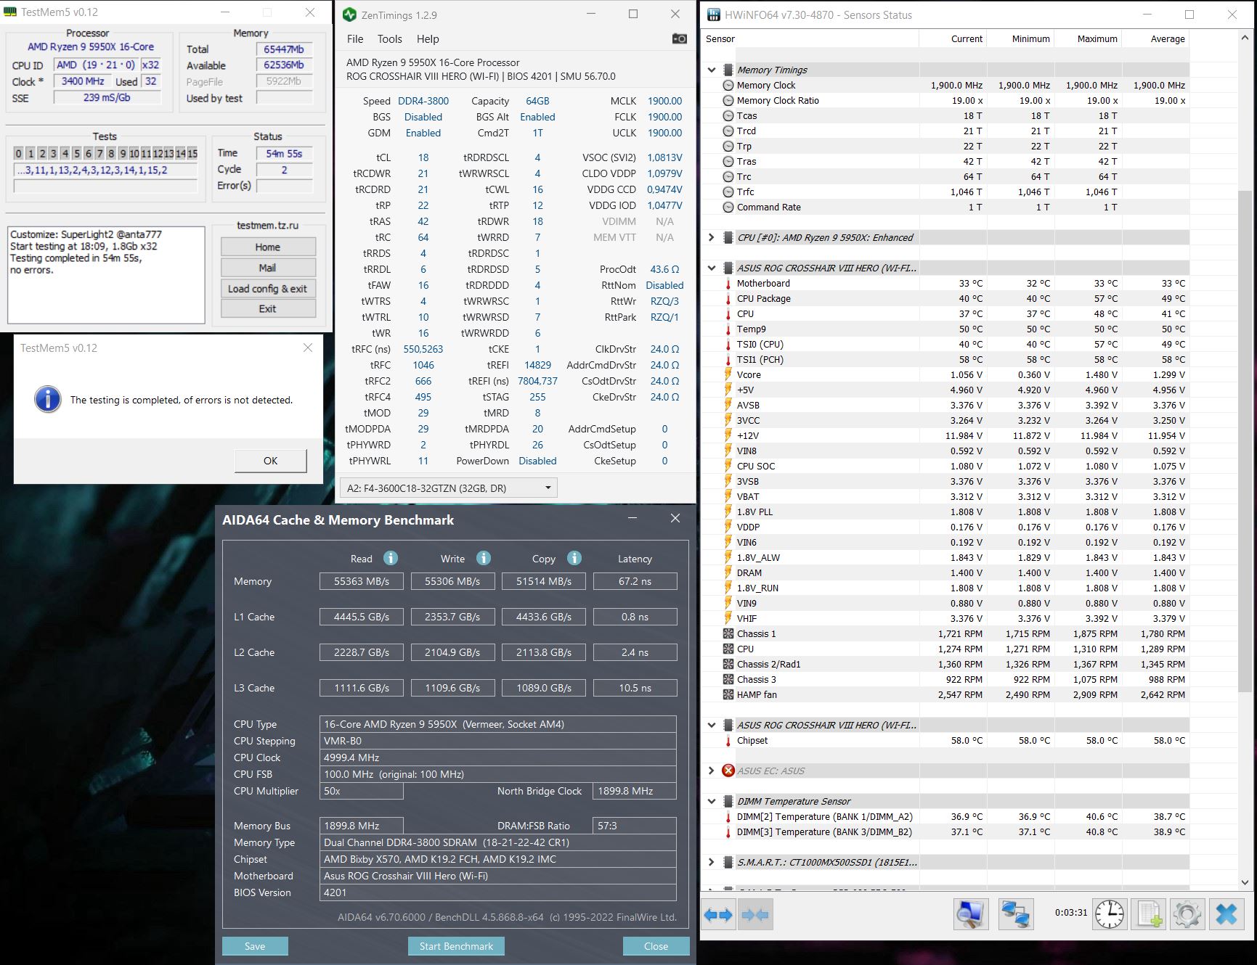Open HWiNFO sensor settings gear icon
The image size is (1257, 965).
pos(1187,914)
